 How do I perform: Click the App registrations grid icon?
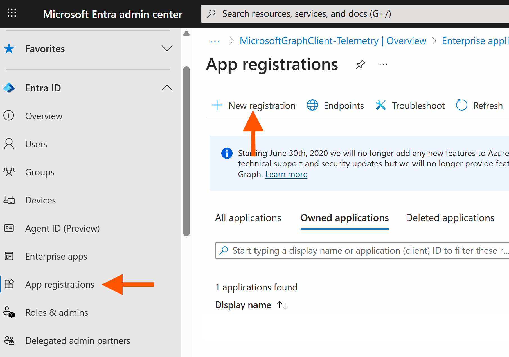click(x=9, y=284)
